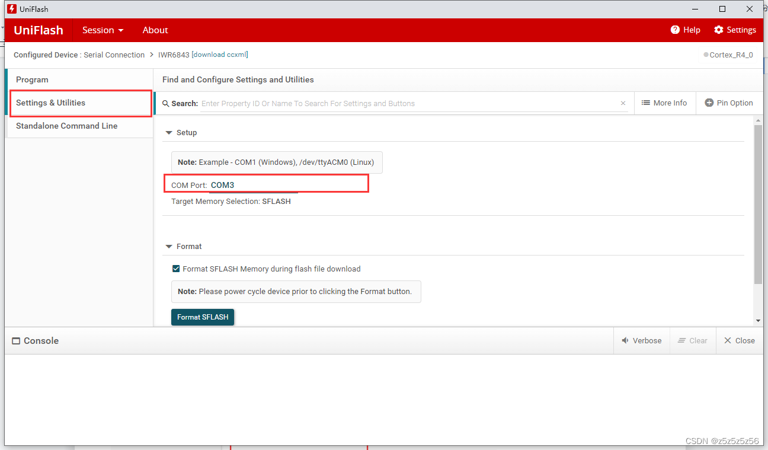Click the Cortex_R4_0 status indicator
The image size is (768, 450).
[x=728, y=55]
